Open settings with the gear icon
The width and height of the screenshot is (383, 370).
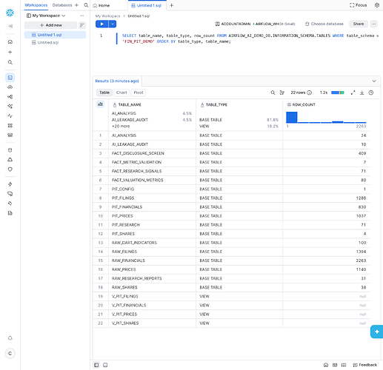pos(377,5)
